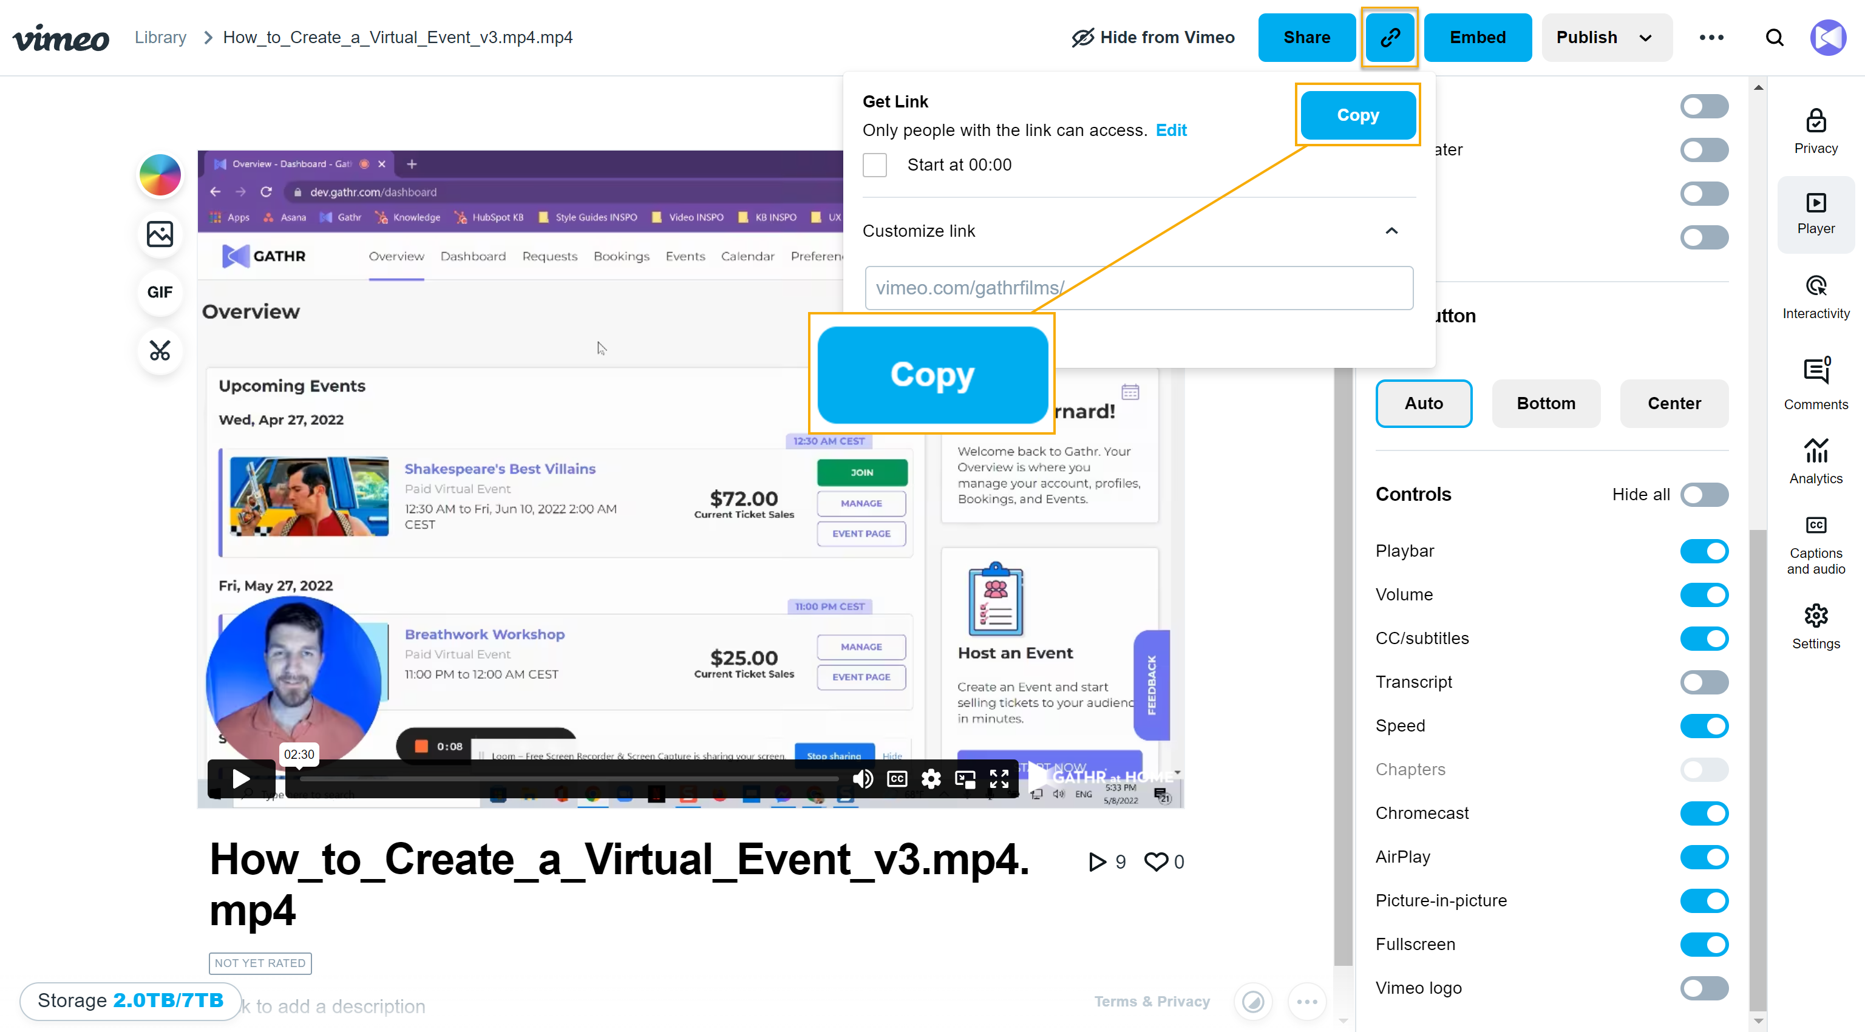Click the copy link chain icon
The width and height of the screenshot is (1865, 1032).
point(1388,38)
